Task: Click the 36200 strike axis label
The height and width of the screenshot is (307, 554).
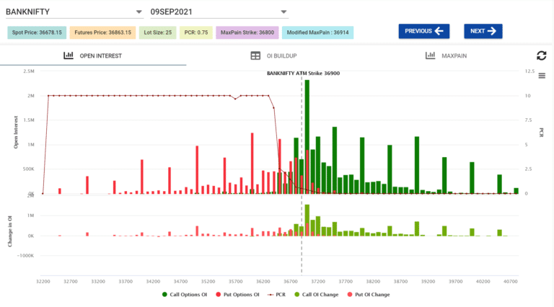Action: 263,282
